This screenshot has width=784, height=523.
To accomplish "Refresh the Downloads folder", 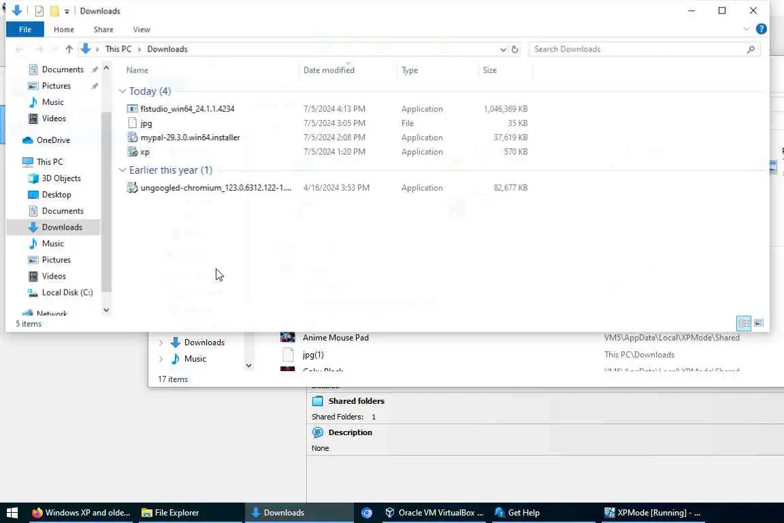I will tap(514, 49).
